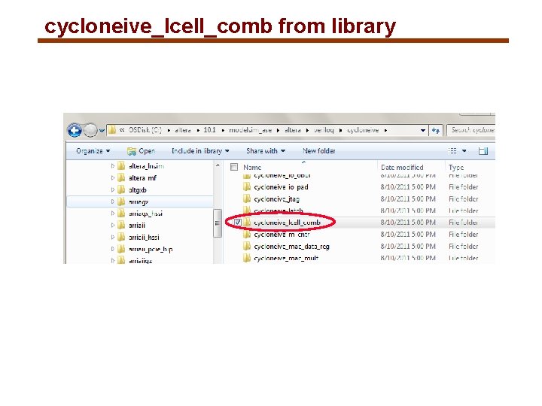Expand the altera_mf tree folder

click(x=112, y=177)
